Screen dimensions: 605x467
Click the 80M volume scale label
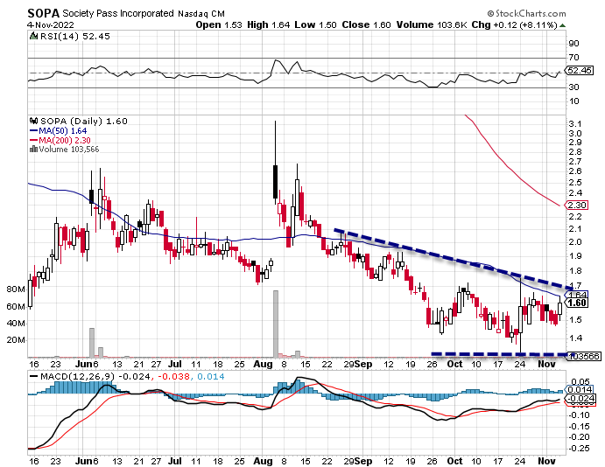point(16,289)
